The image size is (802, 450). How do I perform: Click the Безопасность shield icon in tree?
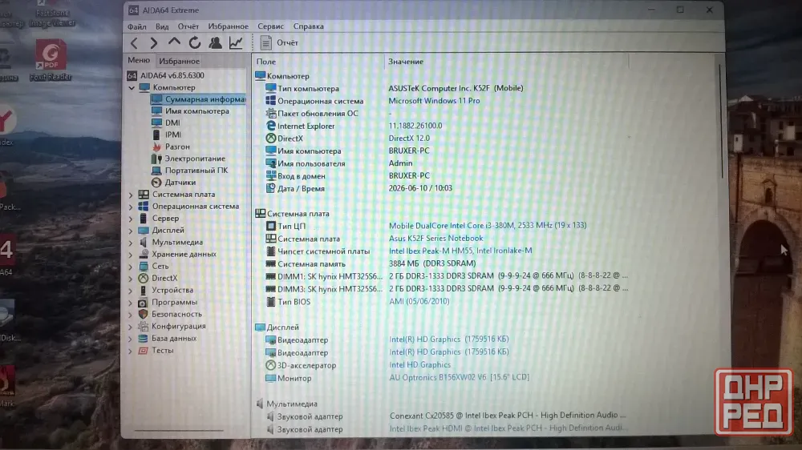coord(144,314)
